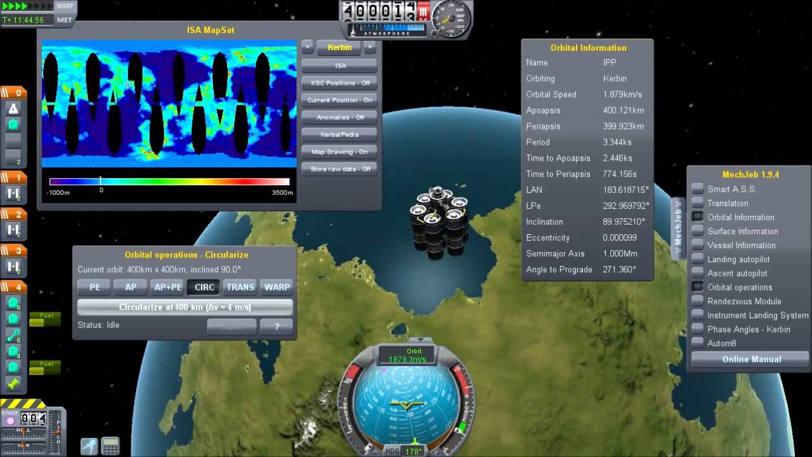This screenshot has width=812, height=457.
Task: Toggle KSC Positions - Off
Action: [x=339, y=83]
